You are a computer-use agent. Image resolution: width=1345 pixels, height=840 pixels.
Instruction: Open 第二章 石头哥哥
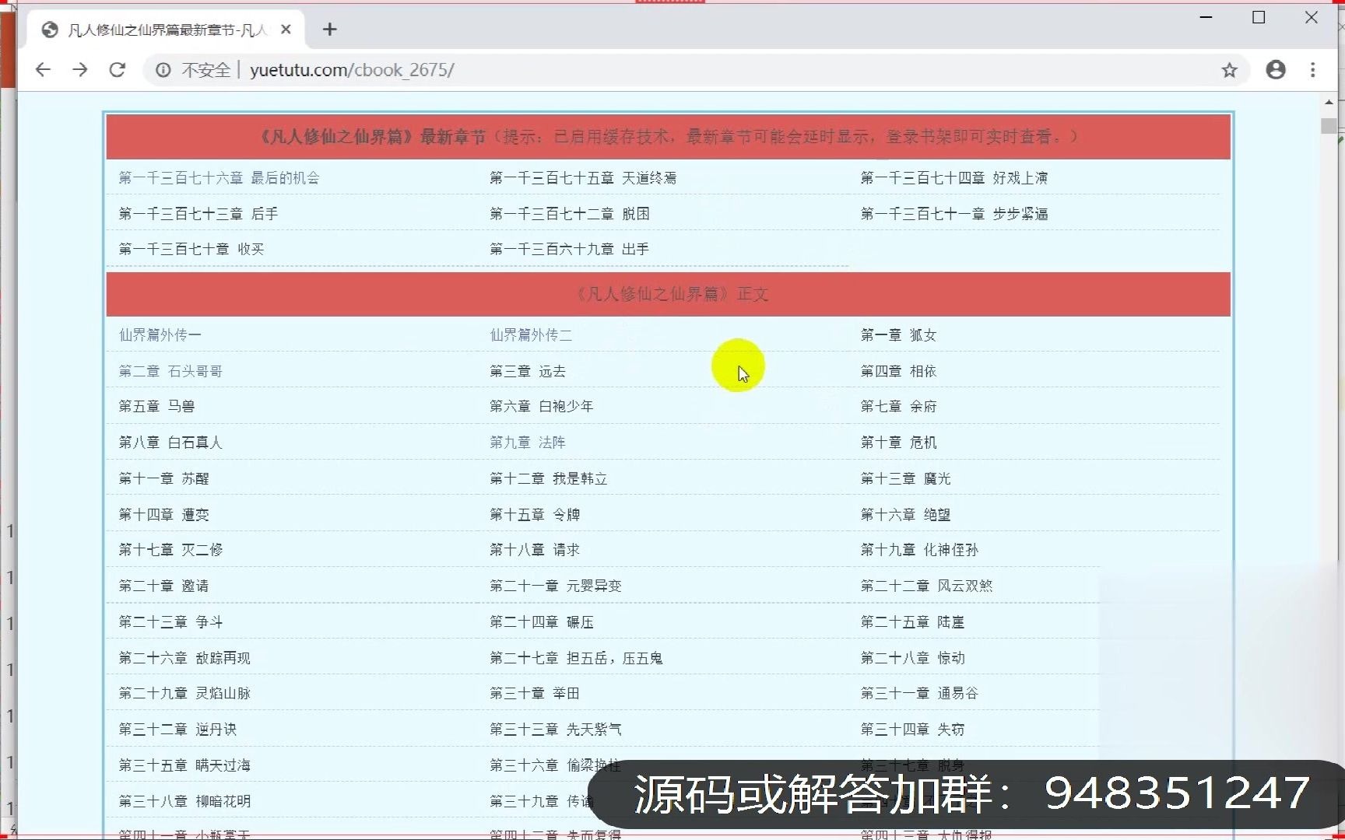tap(170, 372)
